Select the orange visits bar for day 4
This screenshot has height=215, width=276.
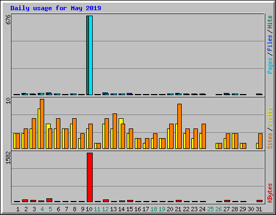click(x=42, y=124)
